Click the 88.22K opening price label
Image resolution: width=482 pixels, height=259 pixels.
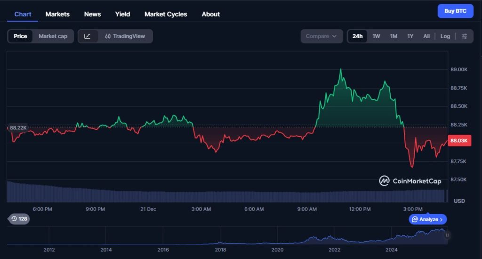[18, 128]
